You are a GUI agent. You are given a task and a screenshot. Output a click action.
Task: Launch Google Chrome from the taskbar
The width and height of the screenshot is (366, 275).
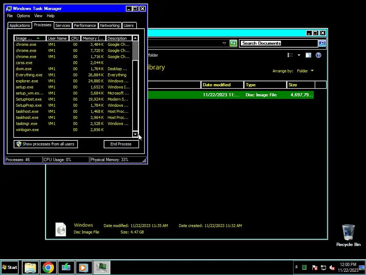pyautogui.click(x=48, y=267)
